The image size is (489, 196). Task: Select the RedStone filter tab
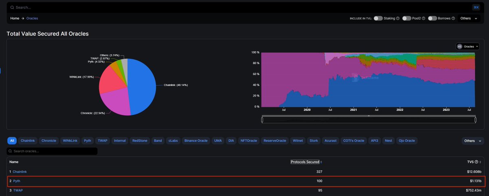(140, 141)
